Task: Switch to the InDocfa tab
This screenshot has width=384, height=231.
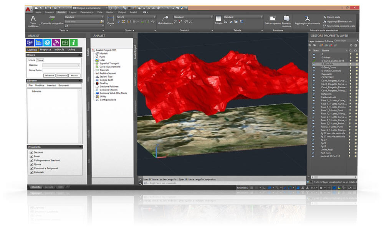Action: (x=59, y=49)
